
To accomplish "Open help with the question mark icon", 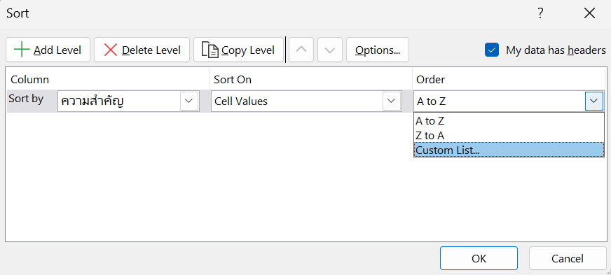I will [x=540, y=13].
